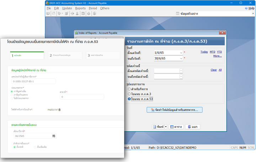
Task: Click the ตาราง table button
Action: coord(176,127)
